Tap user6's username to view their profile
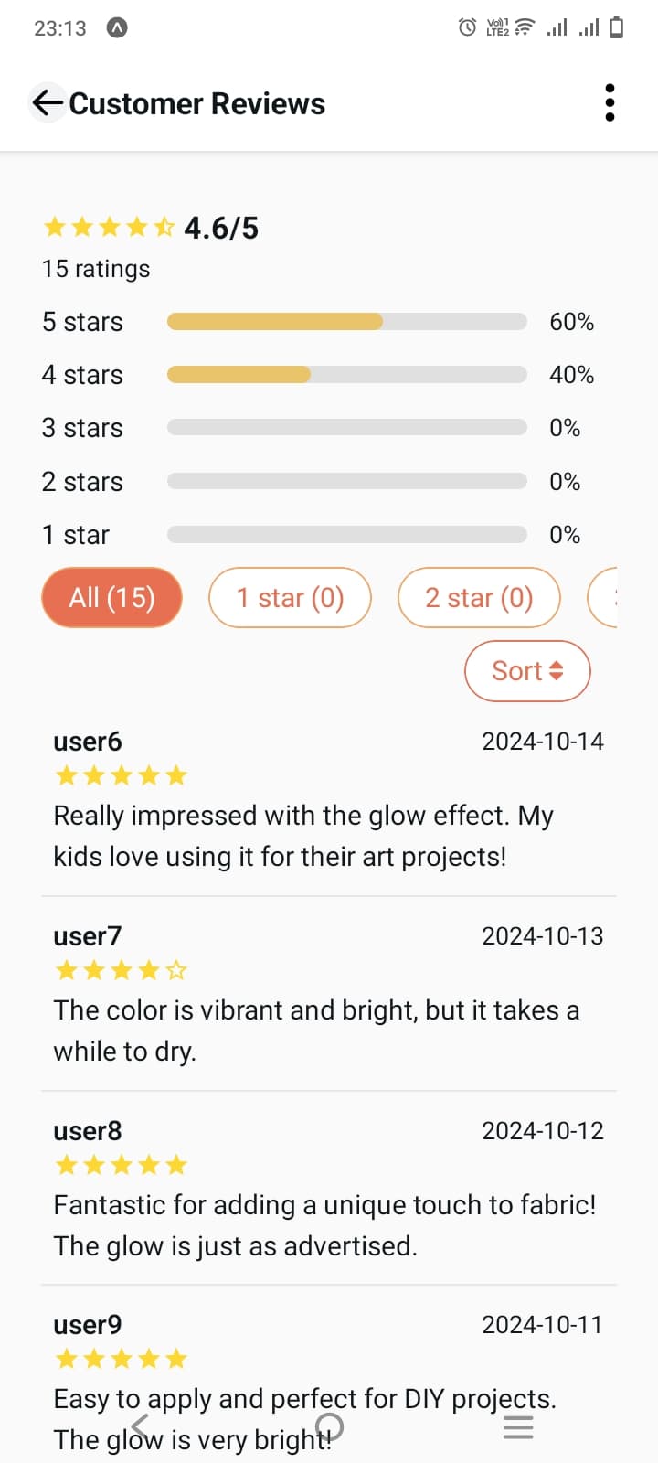The width and height of the screenshot is (658, 1463). pos(88,742)
